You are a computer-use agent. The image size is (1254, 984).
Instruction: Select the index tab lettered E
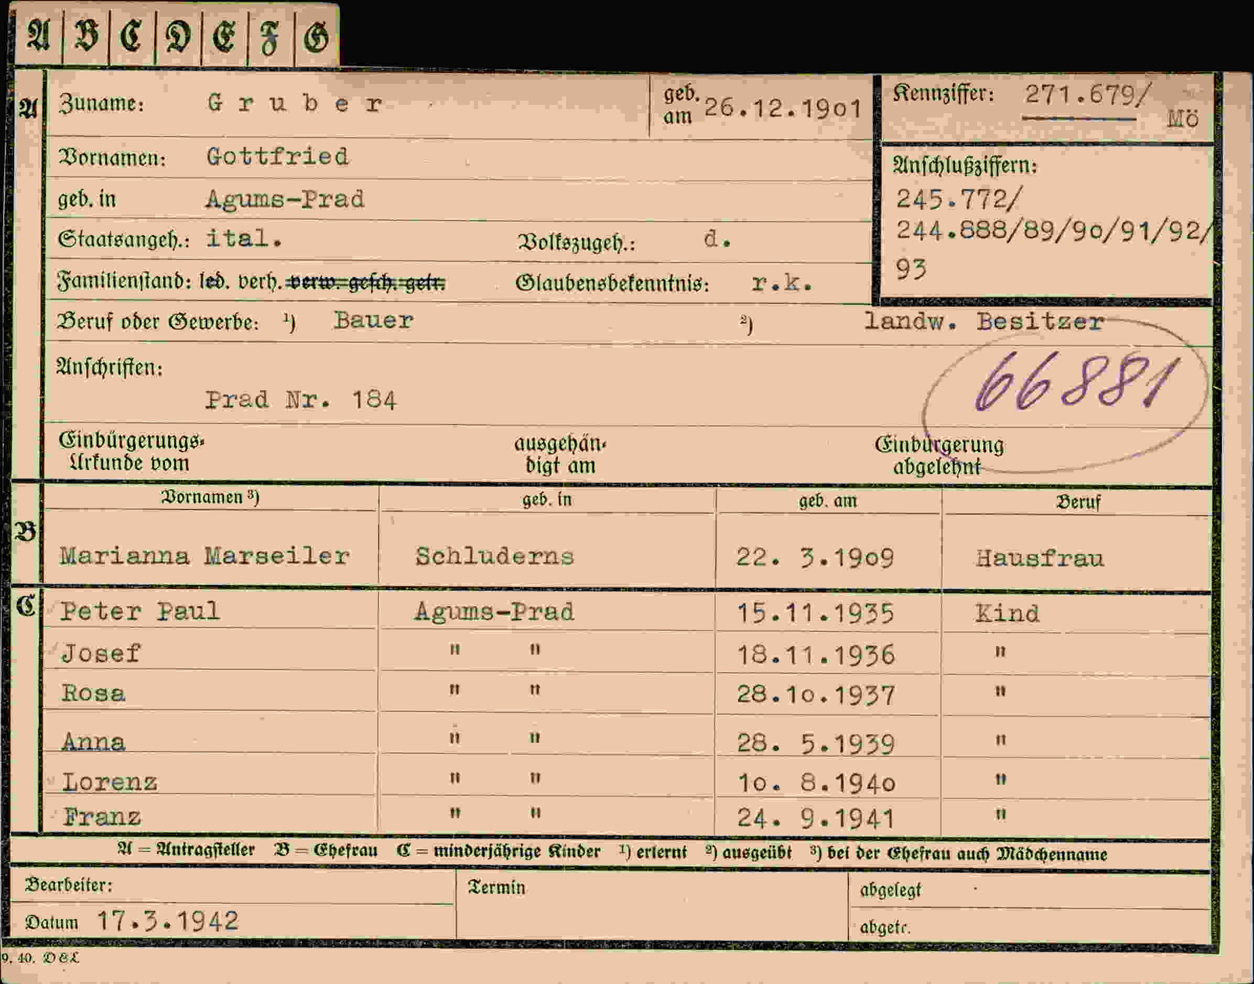(224, 36)
